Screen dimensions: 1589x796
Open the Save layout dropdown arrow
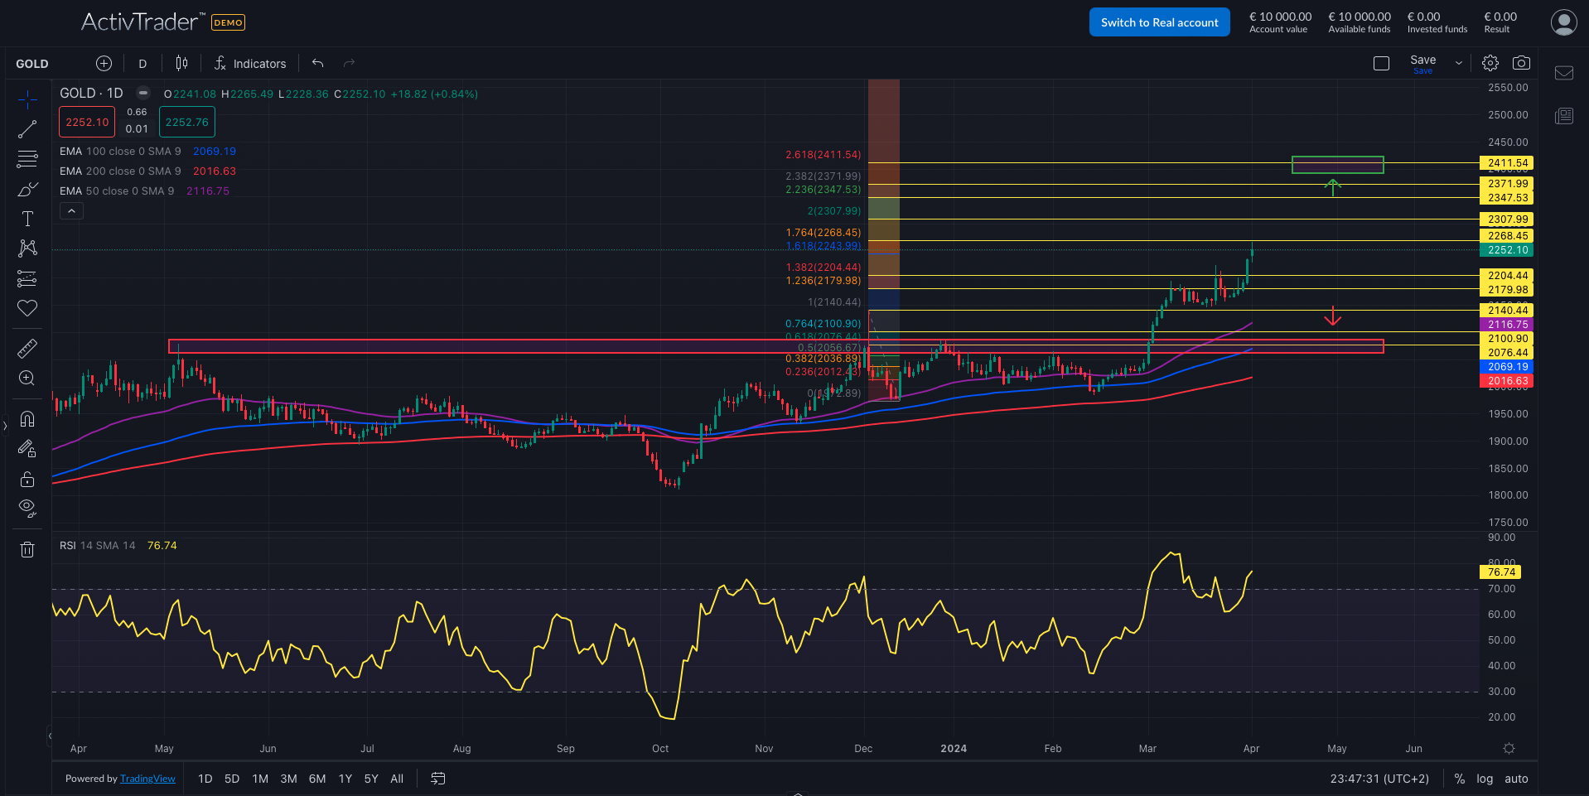1459,63
